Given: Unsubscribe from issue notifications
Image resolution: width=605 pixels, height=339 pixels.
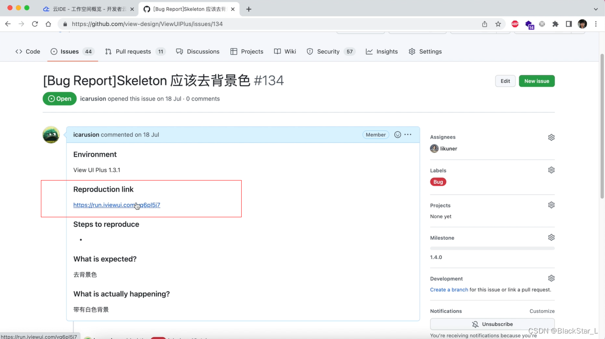Looking at the screenshot, I should [x=492, y=324].
